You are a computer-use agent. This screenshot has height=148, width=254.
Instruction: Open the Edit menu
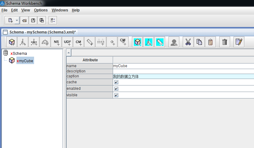[14, 10]
